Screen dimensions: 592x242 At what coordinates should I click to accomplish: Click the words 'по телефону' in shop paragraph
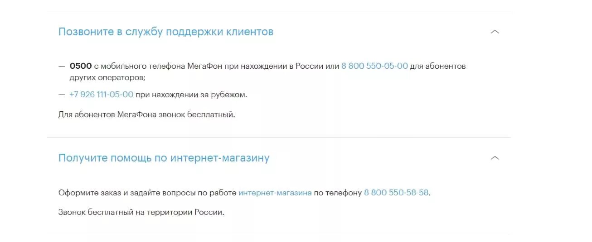(338, 193)
